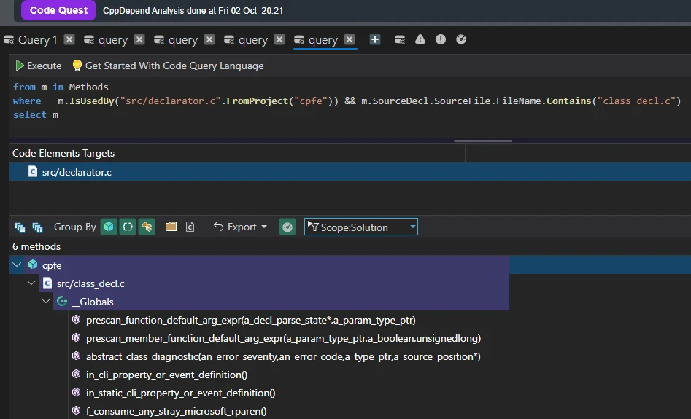This screenshot has width=691, height=419.
Task: Click method icon beside abstract_class_diagnostic
Action: (76, 356)
